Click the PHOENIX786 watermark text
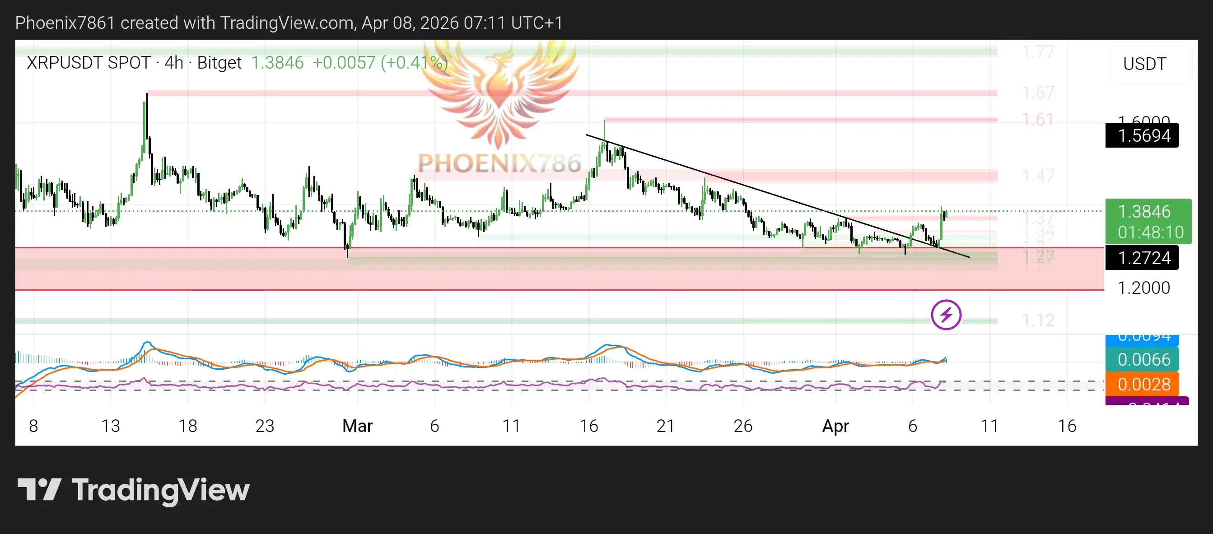This screenshot has width=1213, height=534. coord(500,163)
